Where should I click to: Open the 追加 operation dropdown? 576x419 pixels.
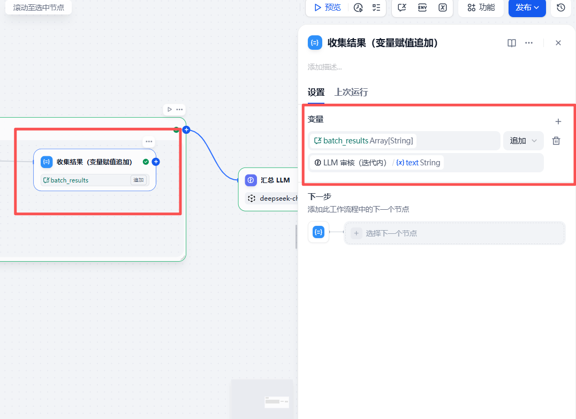click(523, 141)
